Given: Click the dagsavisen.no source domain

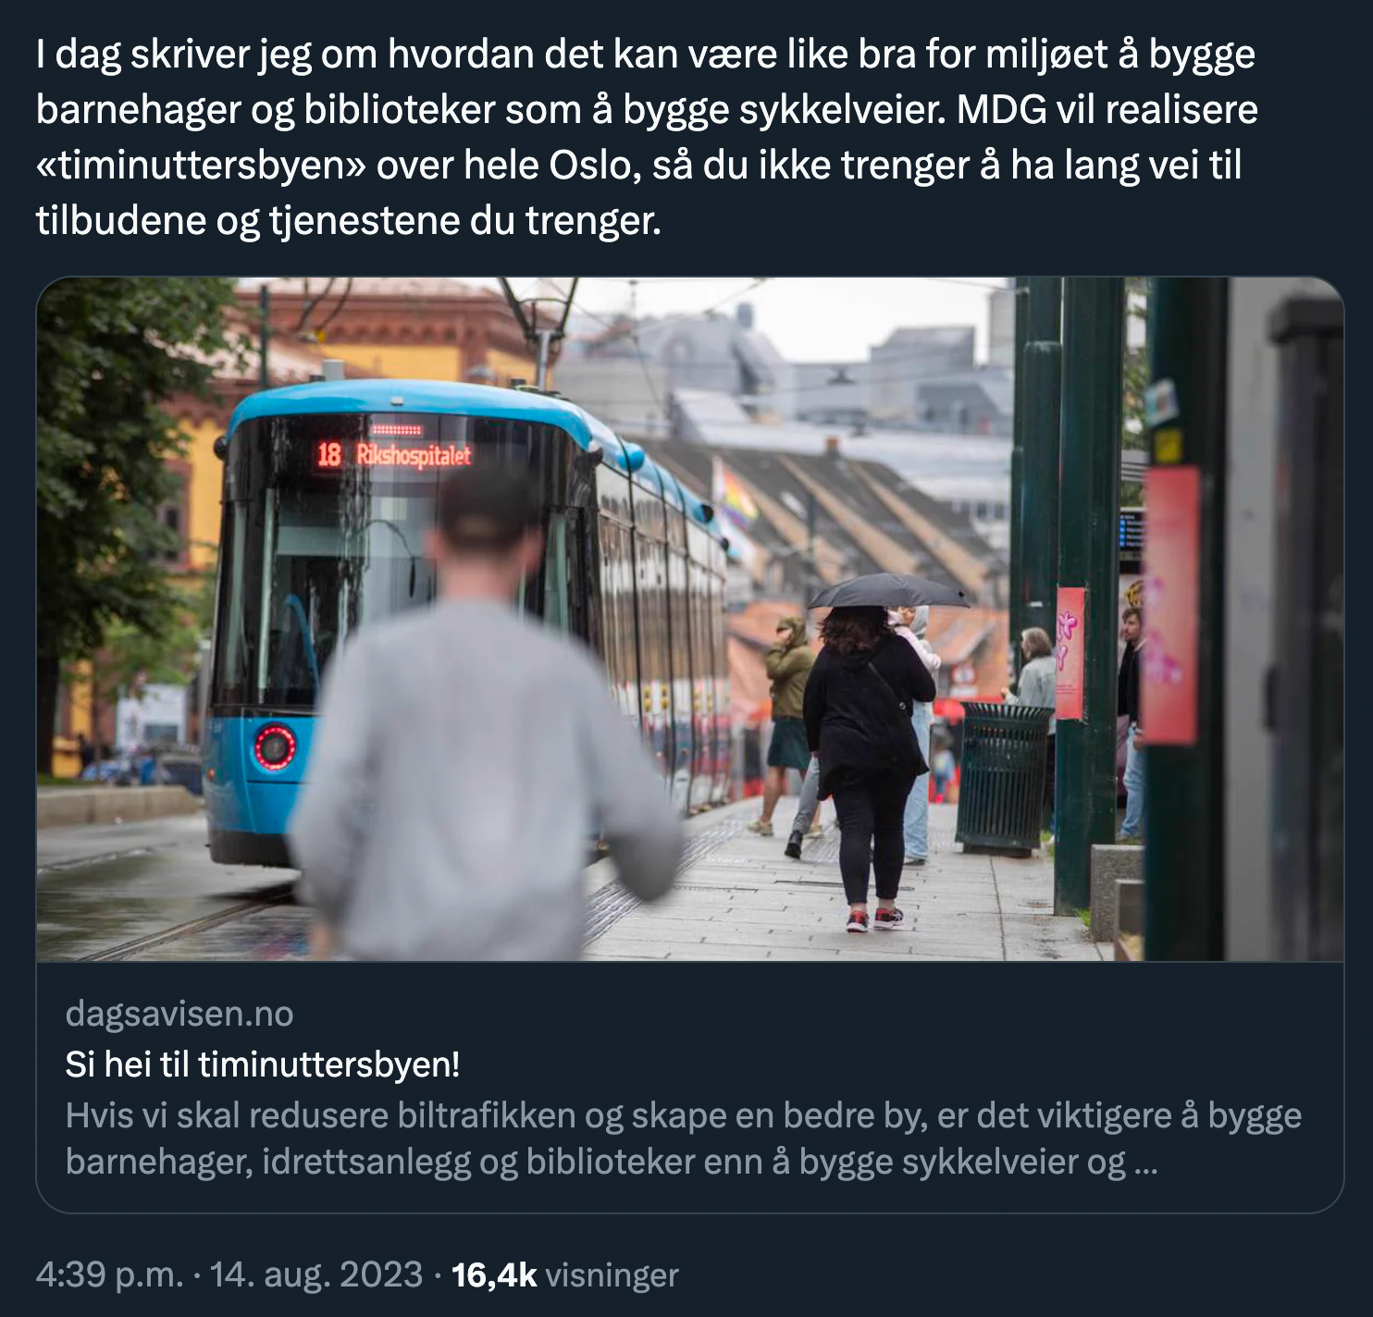Looking at the screenshot, I should [179, 1015].
